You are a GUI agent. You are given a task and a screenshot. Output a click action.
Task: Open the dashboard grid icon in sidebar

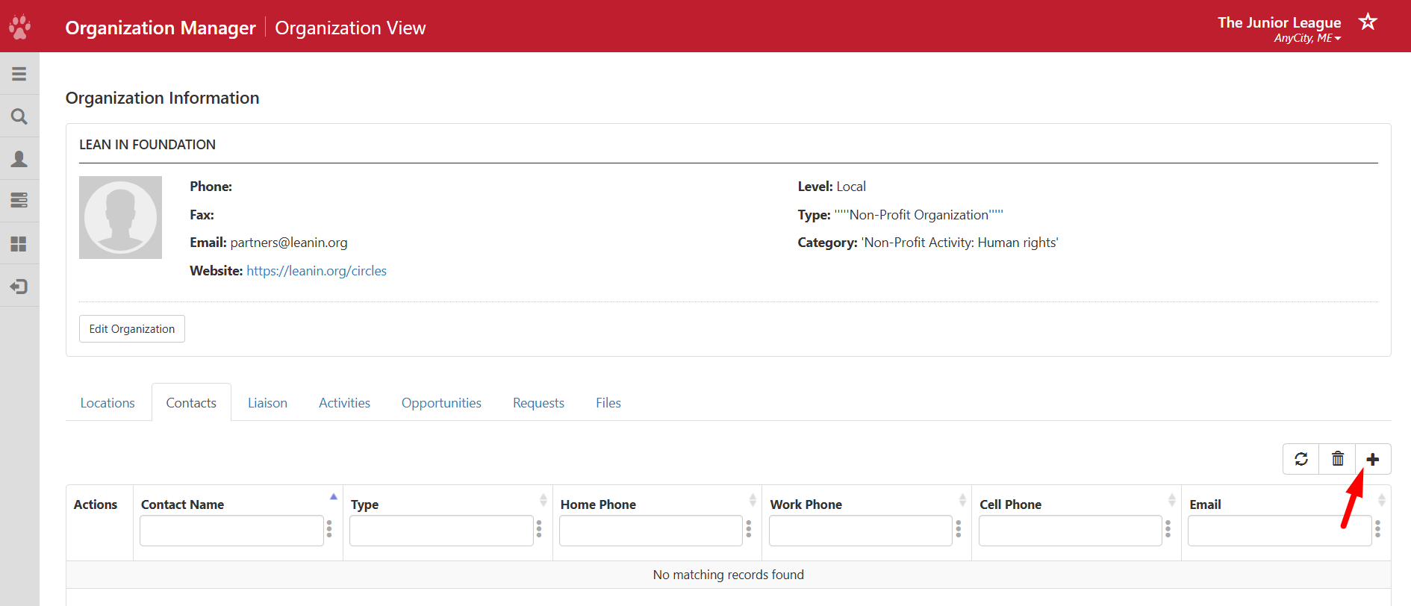click(19, 244)
